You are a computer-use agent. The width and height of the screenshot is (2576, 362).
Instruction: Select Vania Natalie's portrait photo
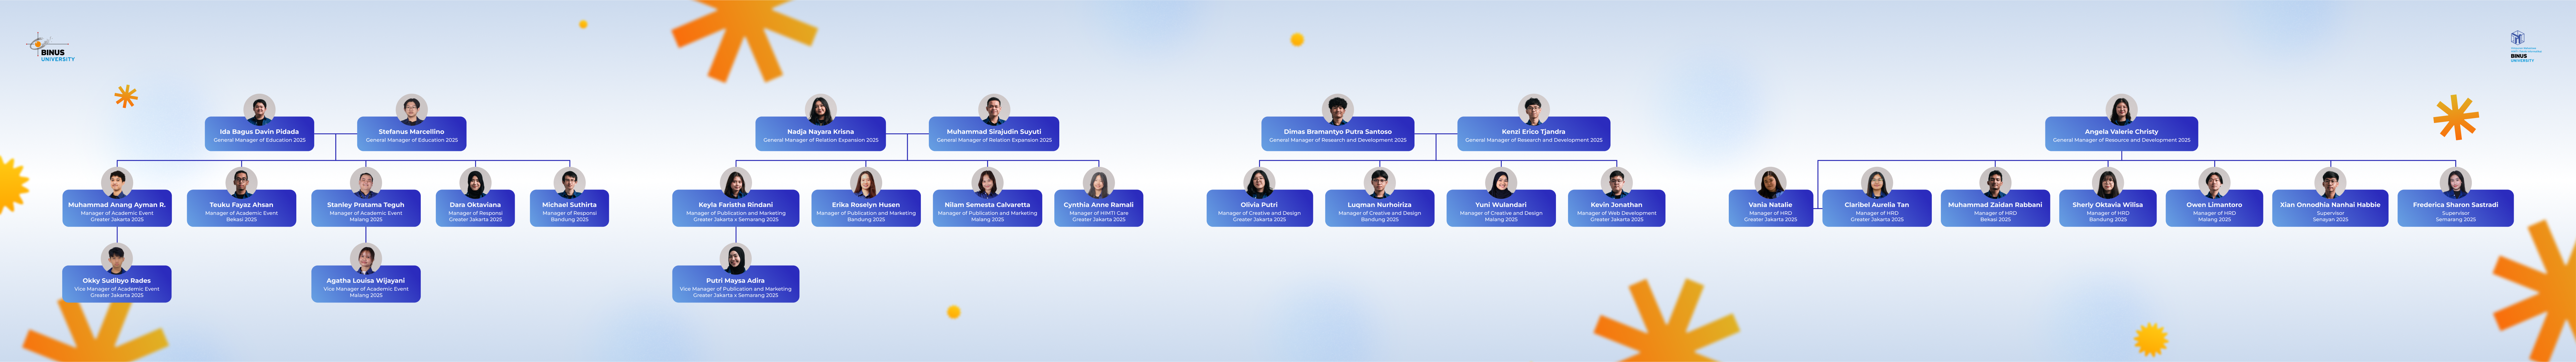[1770, 182]
